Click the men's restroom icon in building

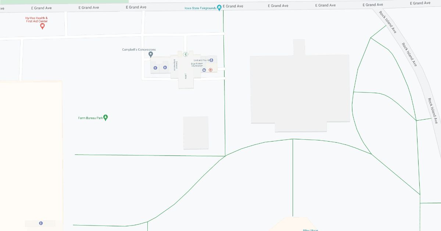tap(155, 67)
